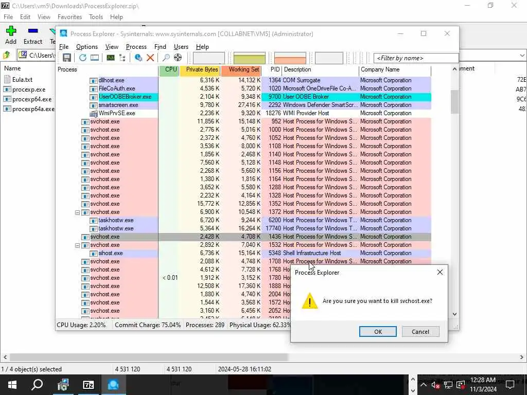Toggle the CPU graph monitor toolbar icon
This screenshot has height=395, width=527.
(111, 58)
